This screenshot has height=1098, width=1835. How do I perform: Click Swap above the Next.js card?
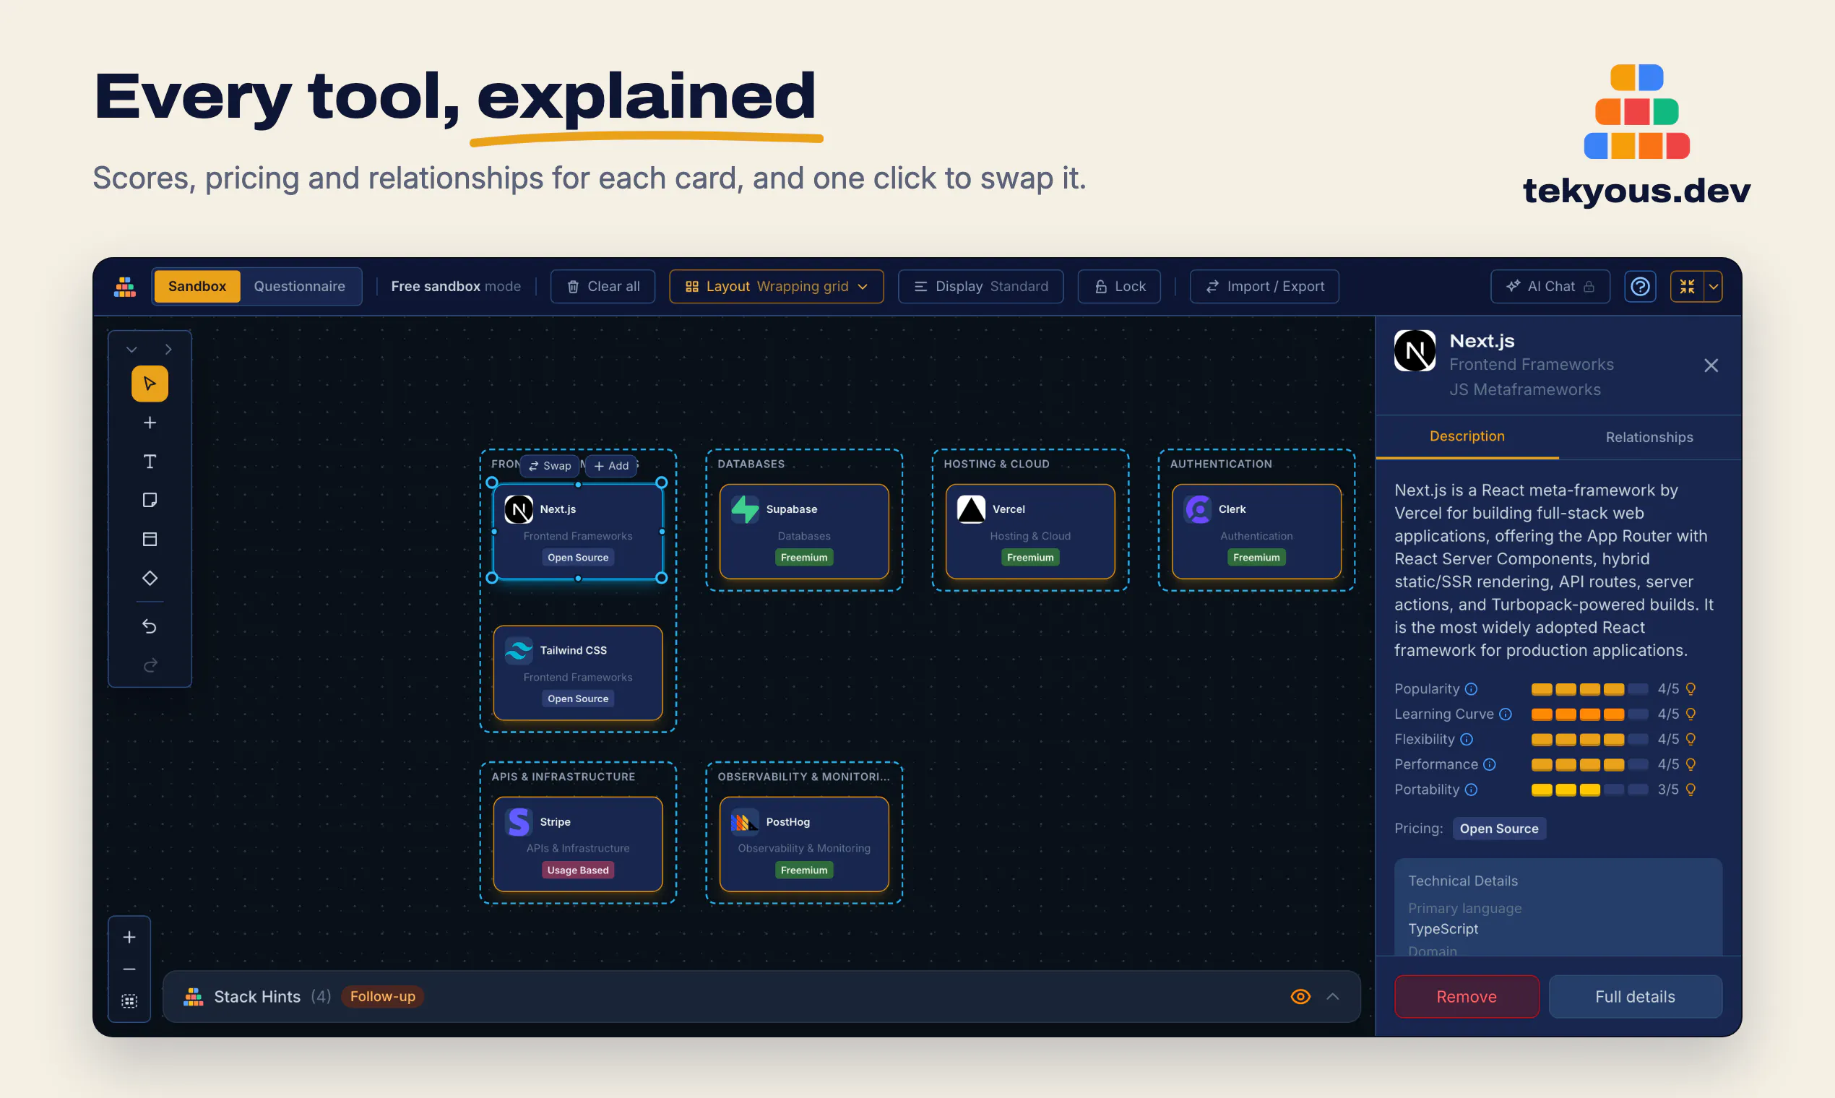pos(550,465)
